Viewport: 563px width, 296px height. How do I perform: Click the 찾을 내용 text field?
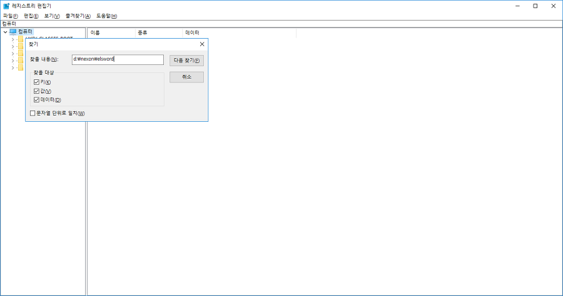coord(118,60)
